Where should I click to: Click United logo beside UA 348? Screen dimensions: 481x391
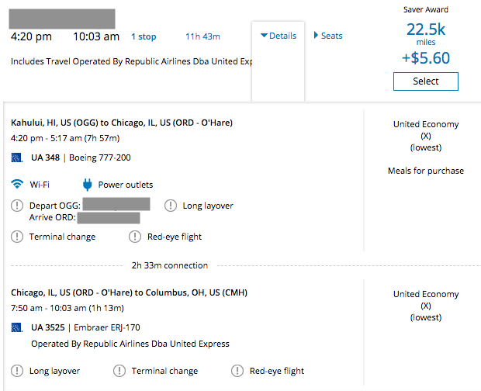pos(17,158)
